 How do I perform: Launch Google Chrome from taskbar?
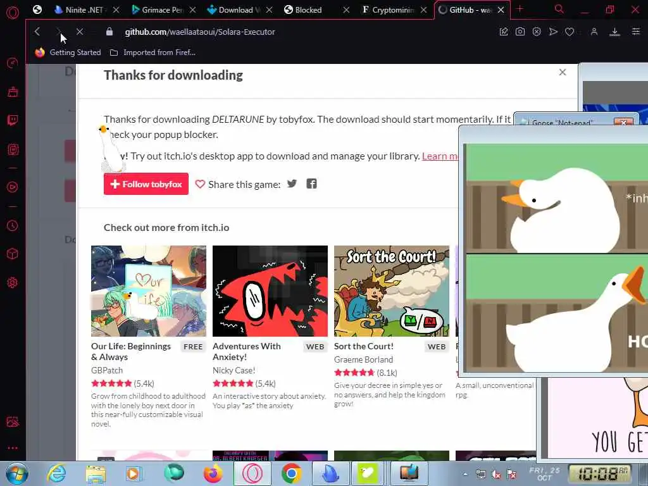[x=291, y=473]
